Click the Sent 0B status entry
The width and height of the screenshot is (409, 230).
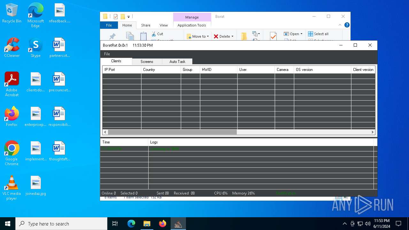pos(163,193)
